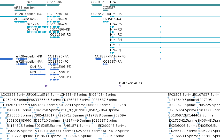Click EST label EP02805.3prime
Image resolution: width=220 pixels, height=140 pixels.
(180, 95)
